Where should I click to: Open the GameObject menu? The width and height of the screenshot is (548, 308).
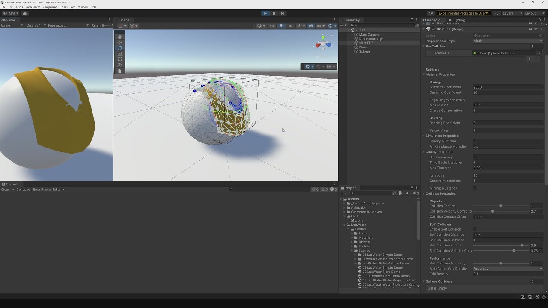pos(33,7)
